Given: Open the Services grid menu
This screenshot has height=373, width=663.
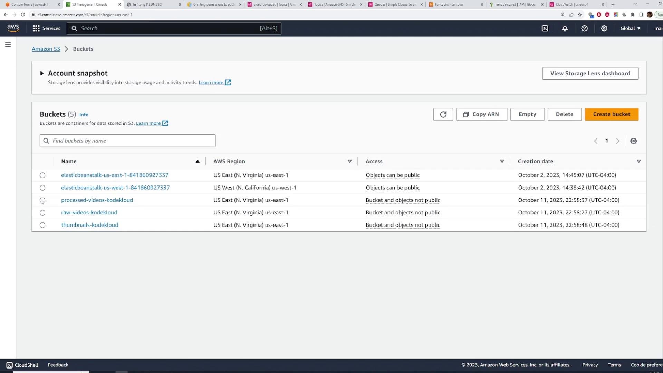Looking at the screenshot, I should pos(46,28).
